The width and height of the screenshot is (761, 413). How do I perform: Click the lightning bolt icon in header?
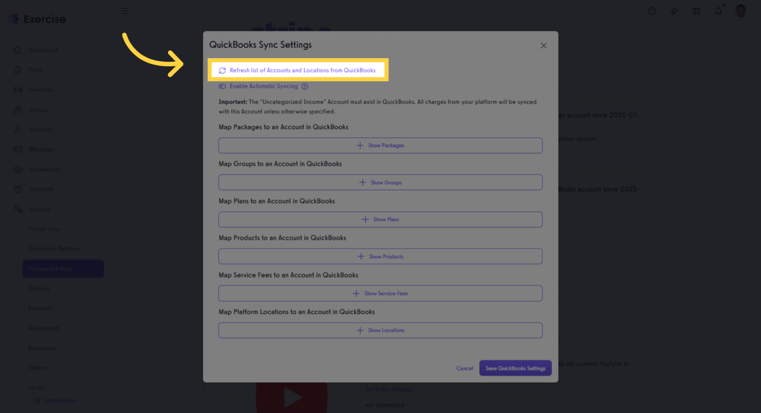(x=674, y=11)
